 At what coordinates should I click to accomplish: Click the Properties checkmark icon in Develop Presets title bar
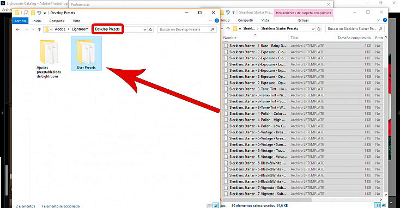pyautogui.click(x=26, y=13)
